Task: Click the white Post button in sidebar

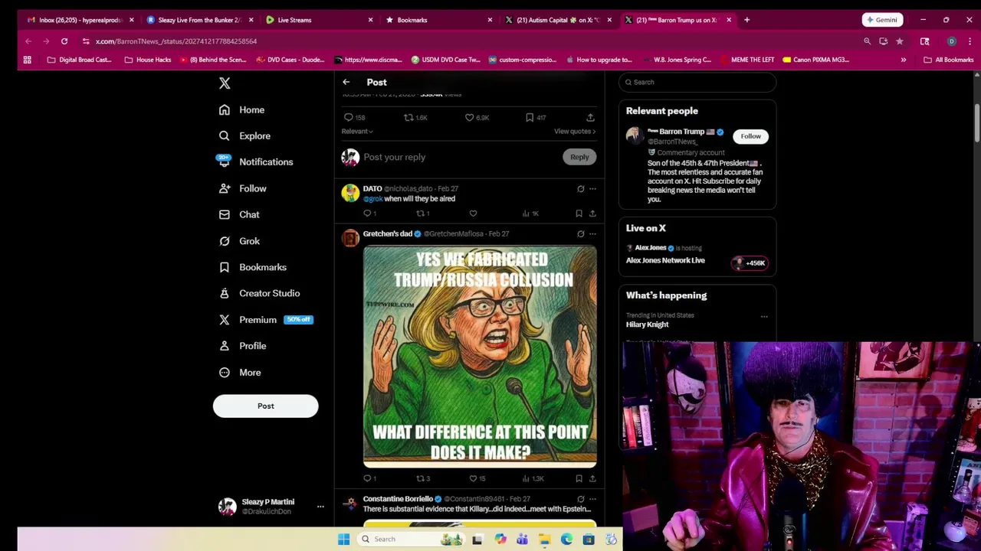Action: click(265, 406)
